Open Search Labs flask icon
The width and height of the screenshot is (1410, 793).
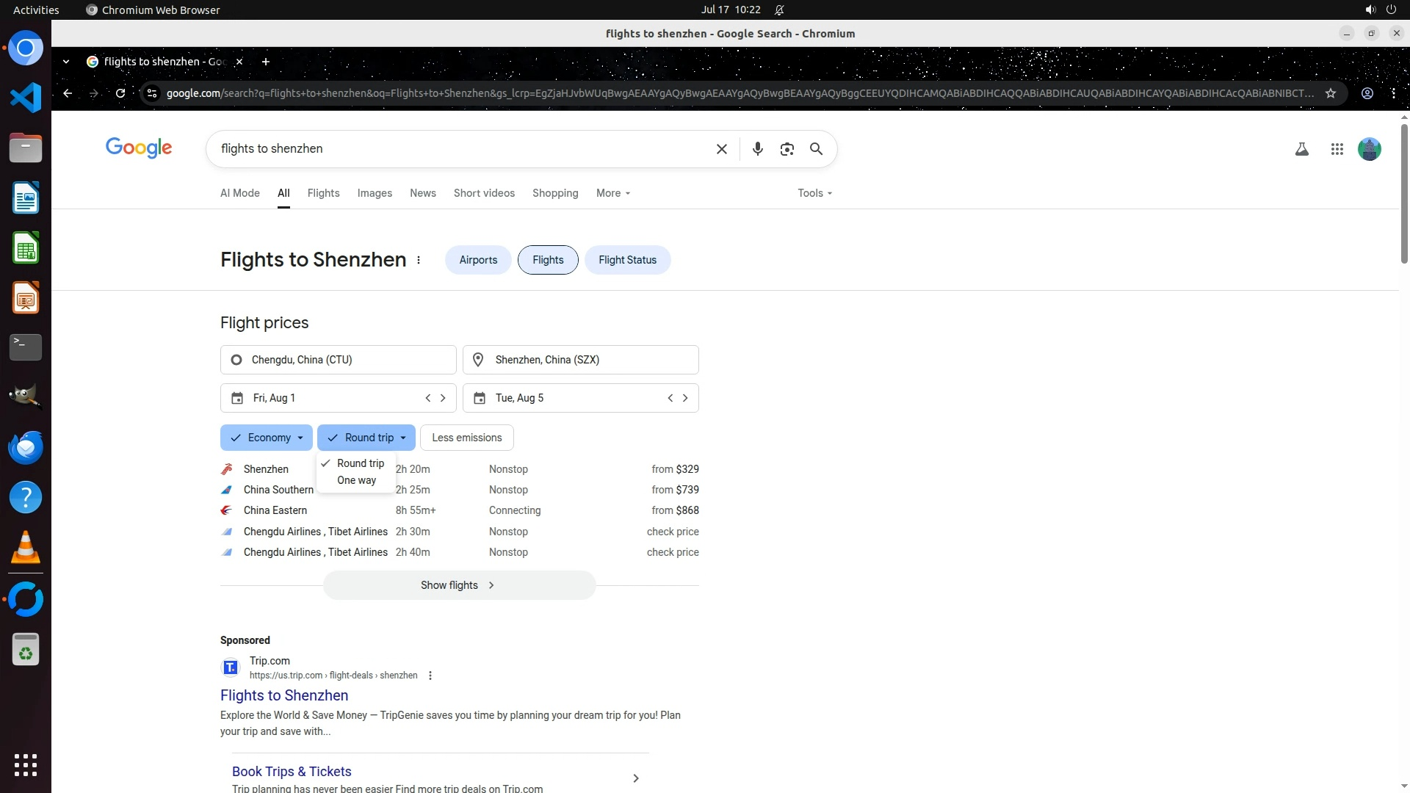1301,149
